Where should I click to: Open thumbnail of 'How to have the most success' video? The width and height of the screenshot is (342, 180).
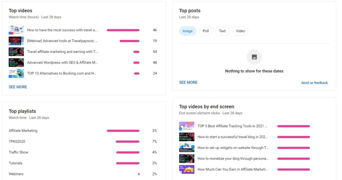(16, 30)
